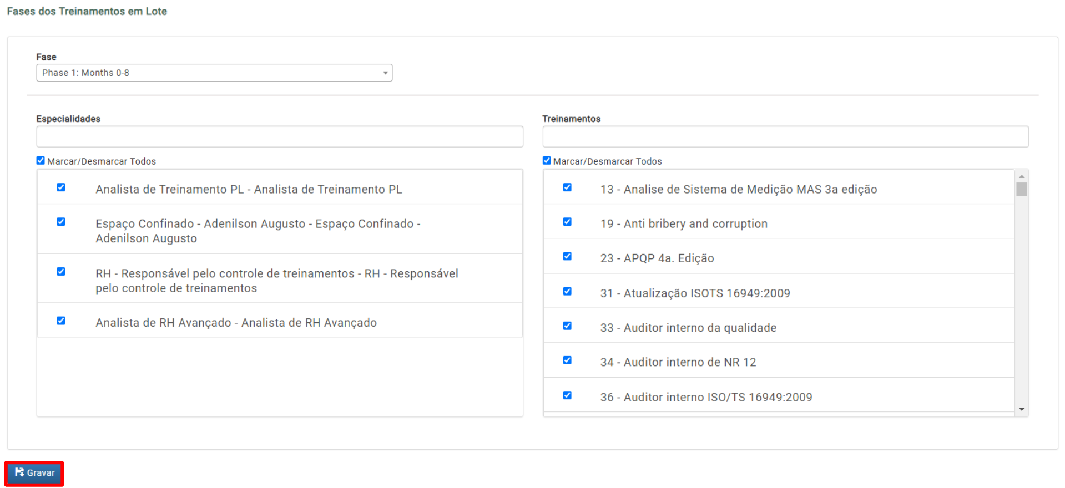Click text '31 - Atualização ISOTS 16949:2009'
1065x488 pixels.
pos(695,293)
